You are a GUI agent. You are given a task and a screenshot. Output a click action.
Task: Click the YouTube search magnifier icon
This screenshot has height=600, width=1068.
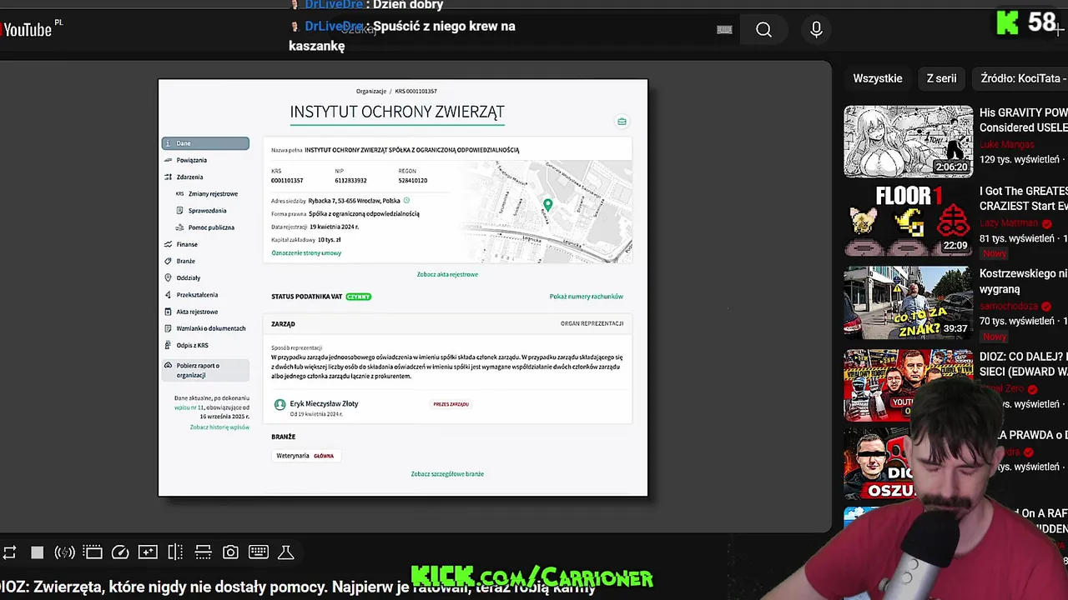tap(763, 30)
